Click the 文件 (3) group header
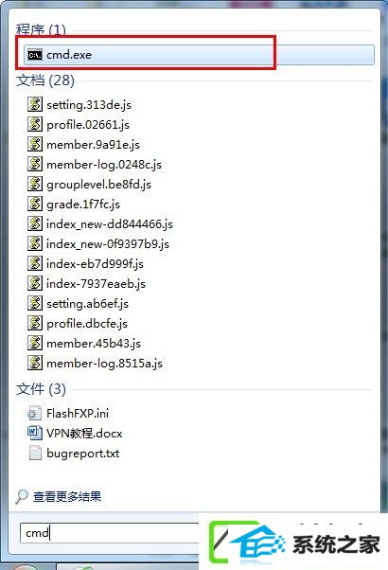This screenshot has height=570, width=388. point(41,389)
